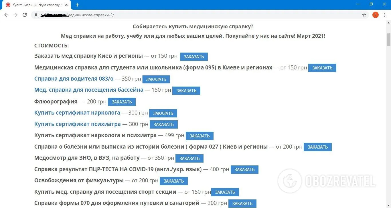This screenshot has width=391, height=208.
Task: Click the browser Forward arrow
Action: (15, 15)
